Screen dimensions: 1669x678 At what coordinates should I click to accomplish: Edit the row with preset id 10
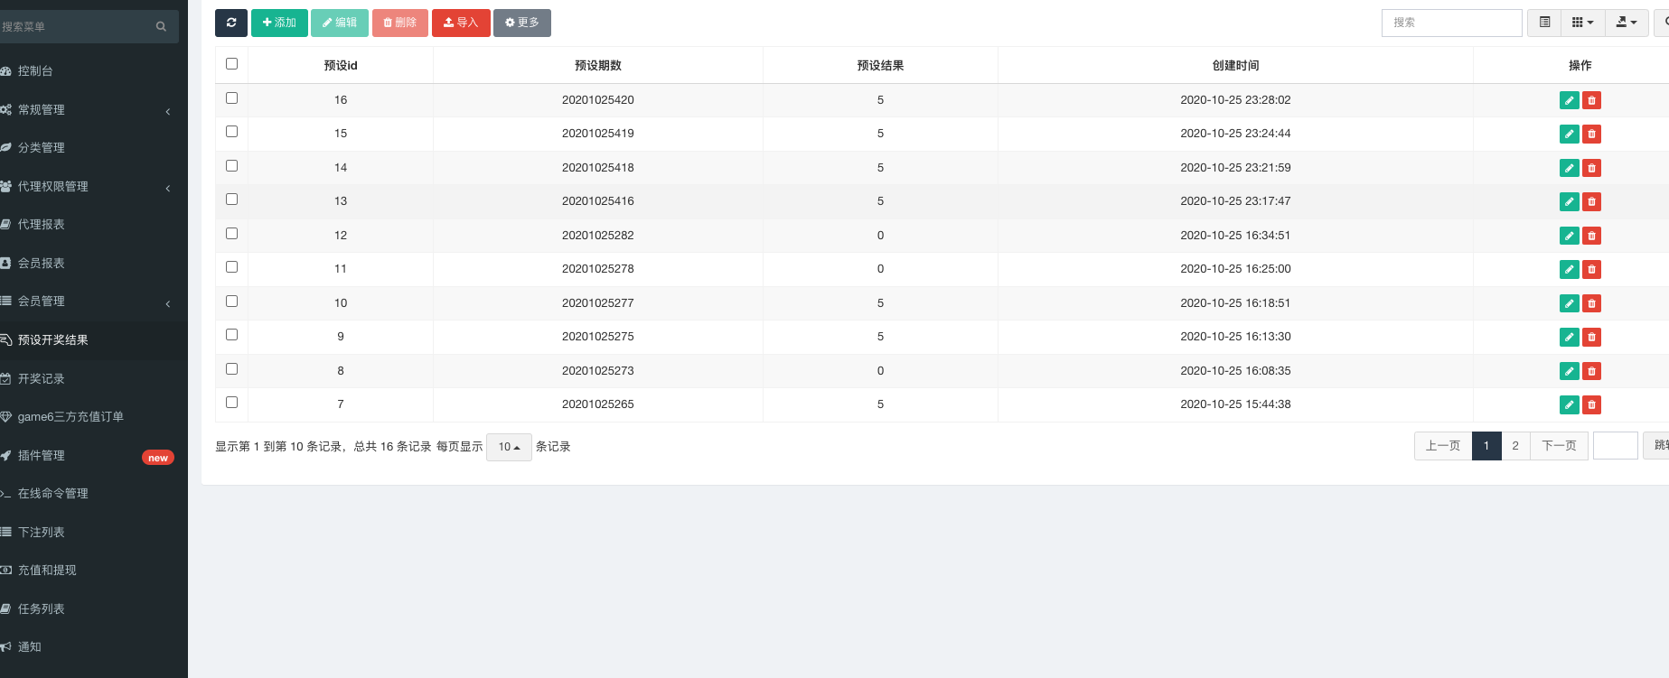[1570, 303]
